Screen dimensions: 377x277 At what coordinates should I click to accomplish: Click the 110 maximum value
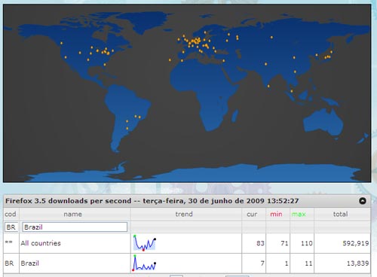307,243
